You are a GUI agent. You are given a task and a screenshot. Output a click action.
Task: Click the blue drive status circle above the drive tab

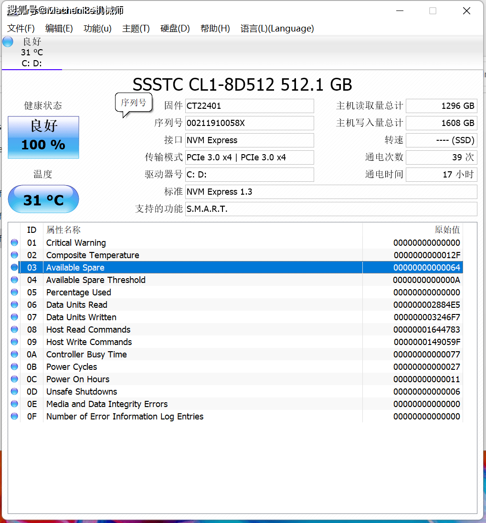(x=7, y=42)
